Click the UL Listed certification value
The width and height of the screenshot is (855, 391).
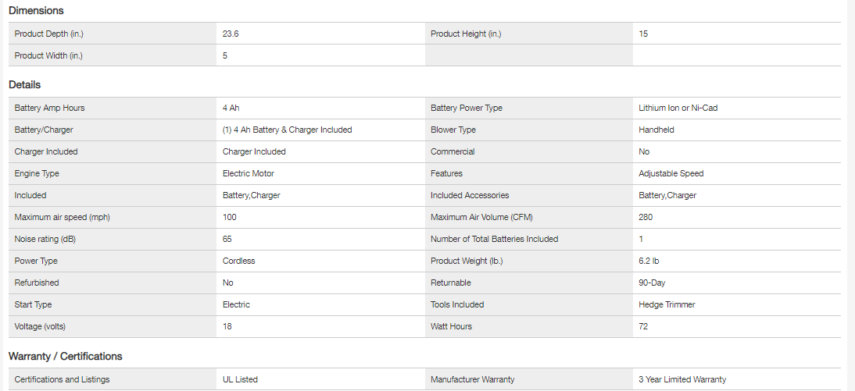pos(240,379)
